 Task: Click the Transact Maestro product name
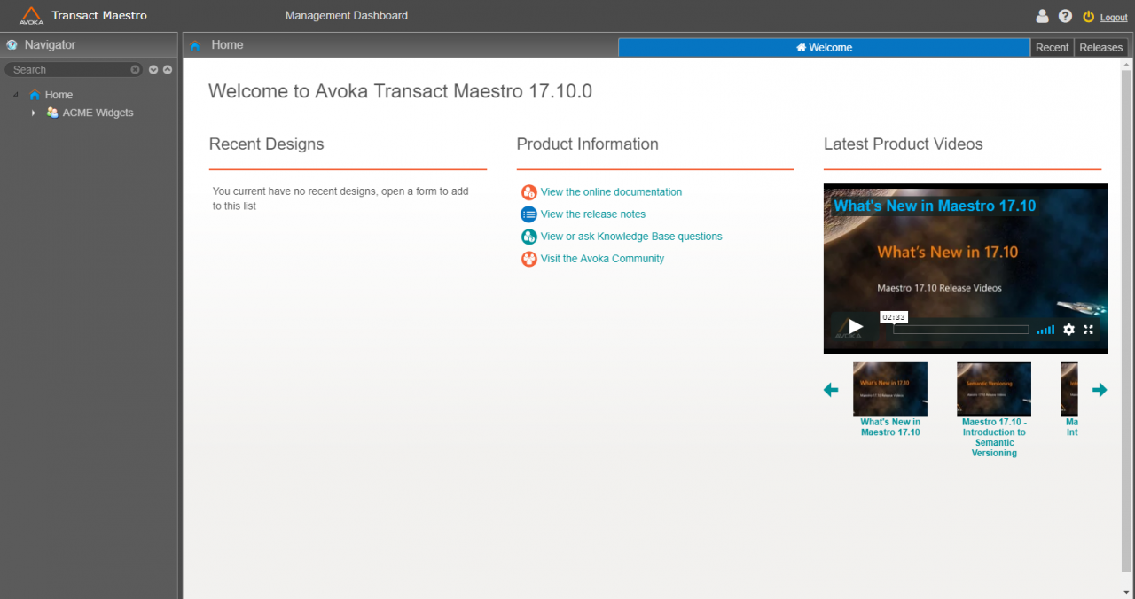[x=99, y=15]
